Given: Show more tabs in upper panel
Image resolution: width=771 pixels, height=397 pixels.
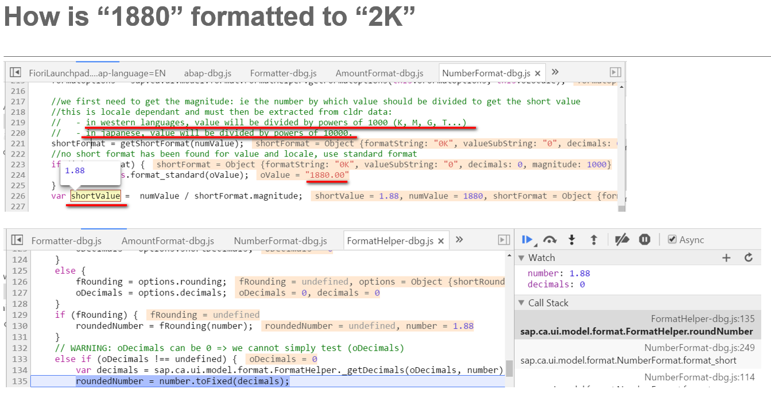Looking at the screenshot, I should pos(555,72).
